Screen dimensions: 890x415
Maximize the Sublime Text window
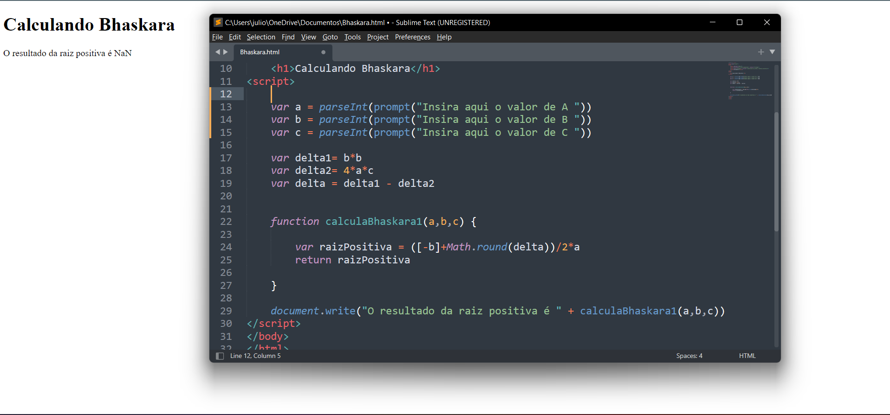(x=740, y=22)
